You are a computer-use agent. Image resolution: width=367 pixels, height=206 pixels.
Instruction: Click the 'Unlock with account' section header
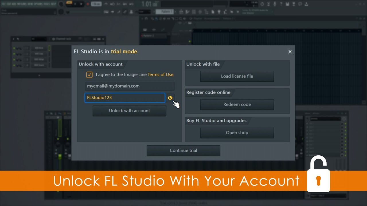point(101,64)
